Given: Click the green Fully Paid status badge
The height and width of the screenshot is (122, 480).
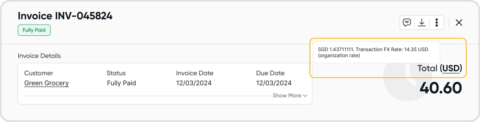Looking at the screenshot, I should [x=34, y=30].
